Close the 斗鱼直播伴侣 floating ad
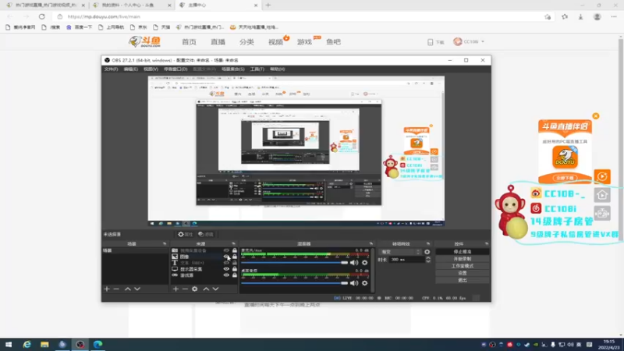This screenshot has height=351, width=624. coord(596,115)
